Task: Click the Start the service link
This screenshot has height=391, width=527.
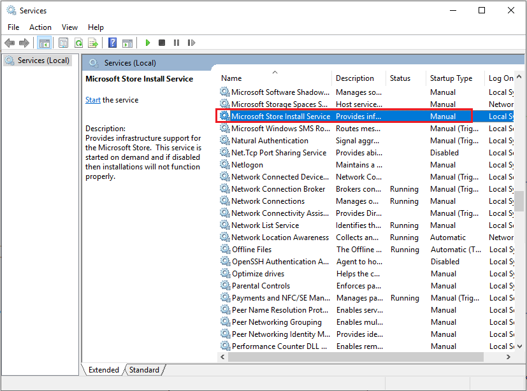Action: pyautogui.click(x=93, y=100)
